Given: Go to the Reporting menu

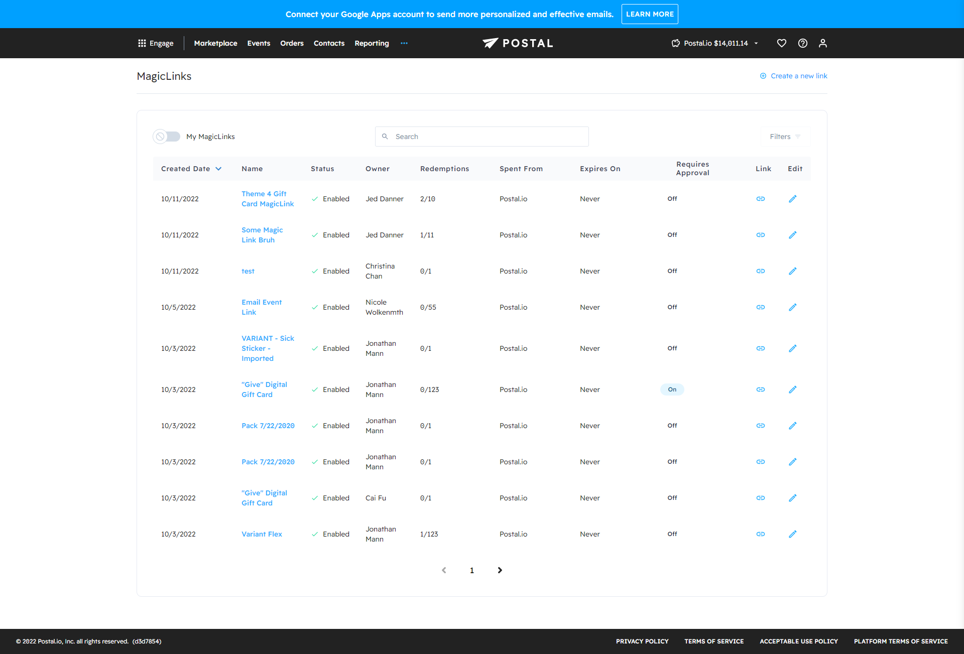Looking at the screenshot, I should (372, 43).
